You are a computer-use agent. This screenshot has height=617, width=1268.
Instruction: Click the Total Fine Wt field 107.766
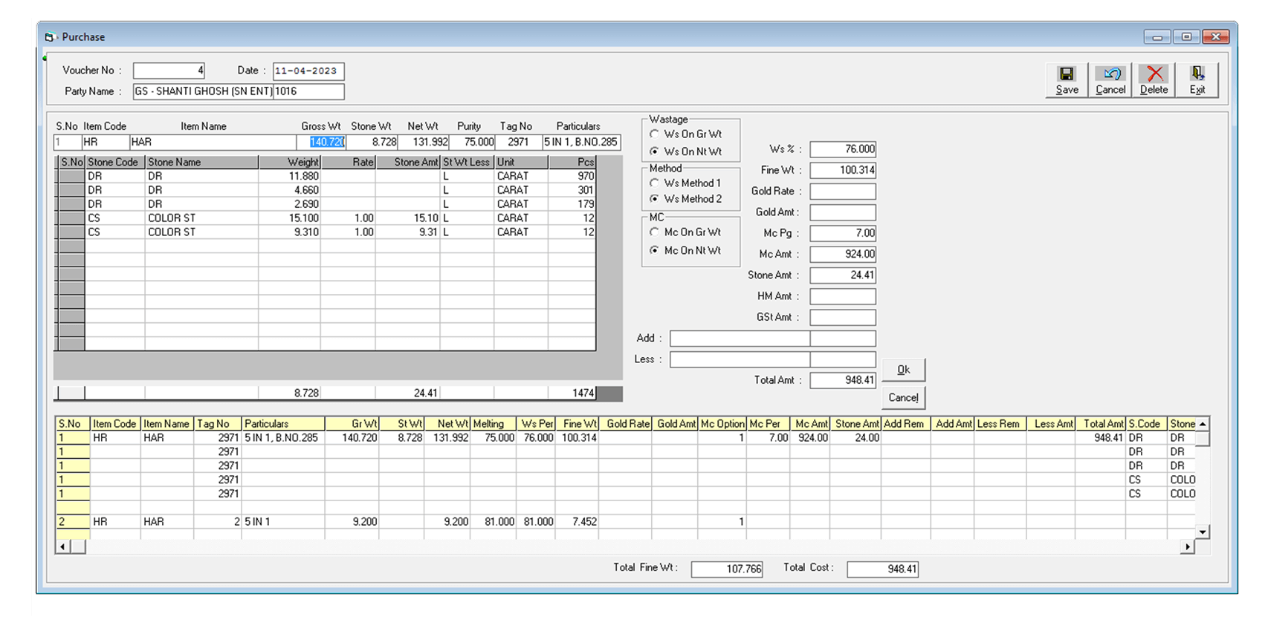(727, 569)
